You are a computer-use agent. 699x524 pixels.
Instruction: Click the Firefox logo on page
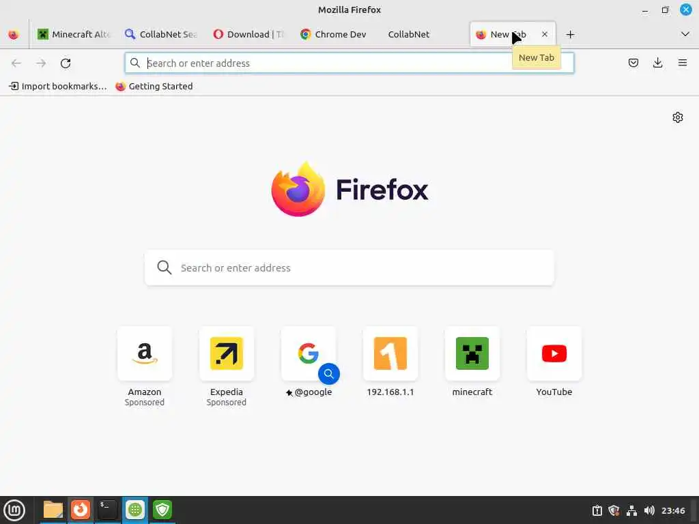point(349,190)
